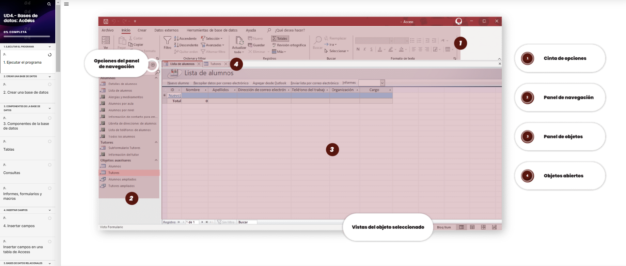Click Revisión ortográfica spell check
626x266 pixels.
[289, 45]
